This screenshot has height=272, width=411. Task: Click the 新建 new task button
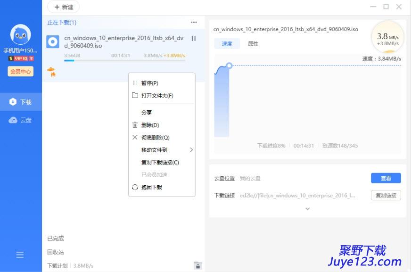pyautogui.click(x=64, y=7)
